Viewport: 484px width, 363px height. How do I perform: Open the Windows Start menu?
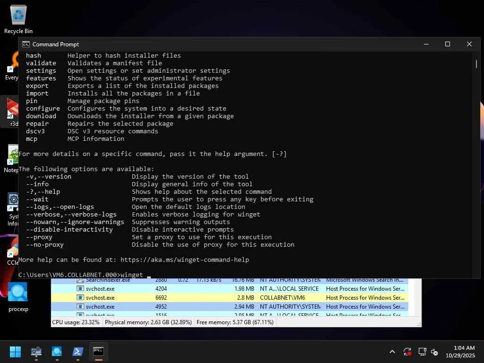[x=15, y=352]
